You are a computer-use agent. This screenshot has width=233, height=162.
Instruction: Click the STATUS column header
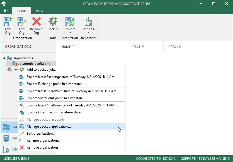click(139, 47)
